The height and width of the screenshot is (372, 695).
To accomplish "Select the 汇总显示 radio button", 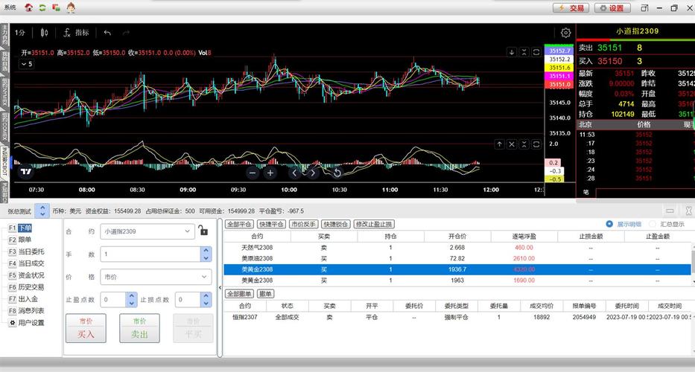I will click(x=653, y=224).
